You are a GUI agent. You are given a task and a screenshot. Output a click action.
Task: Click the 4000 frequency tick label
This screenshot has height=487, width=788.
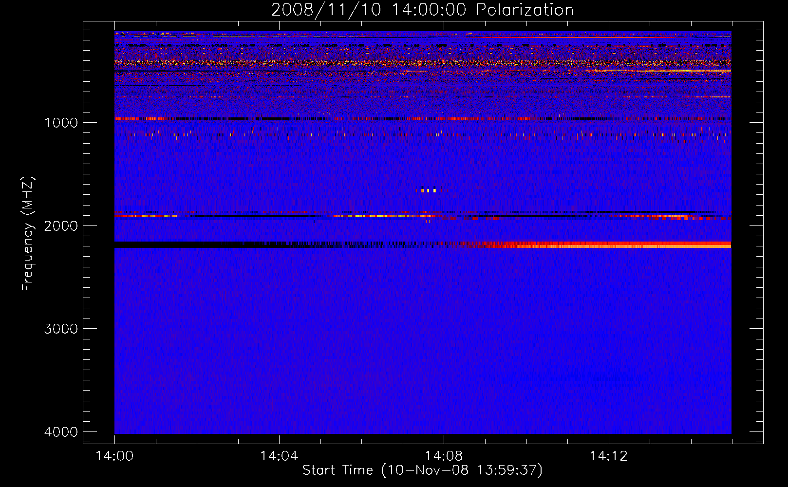tap(61, 432)
